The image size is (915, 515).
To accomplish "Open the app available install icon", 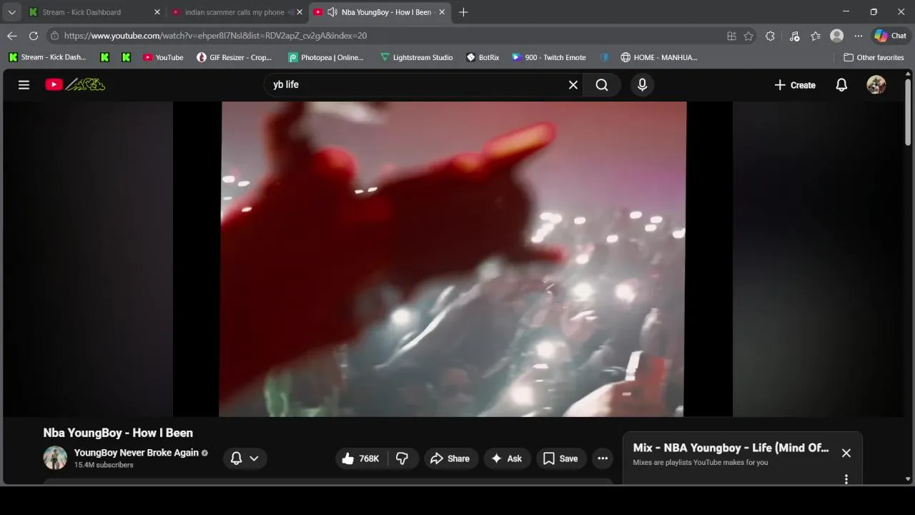I will click(731, 36).
